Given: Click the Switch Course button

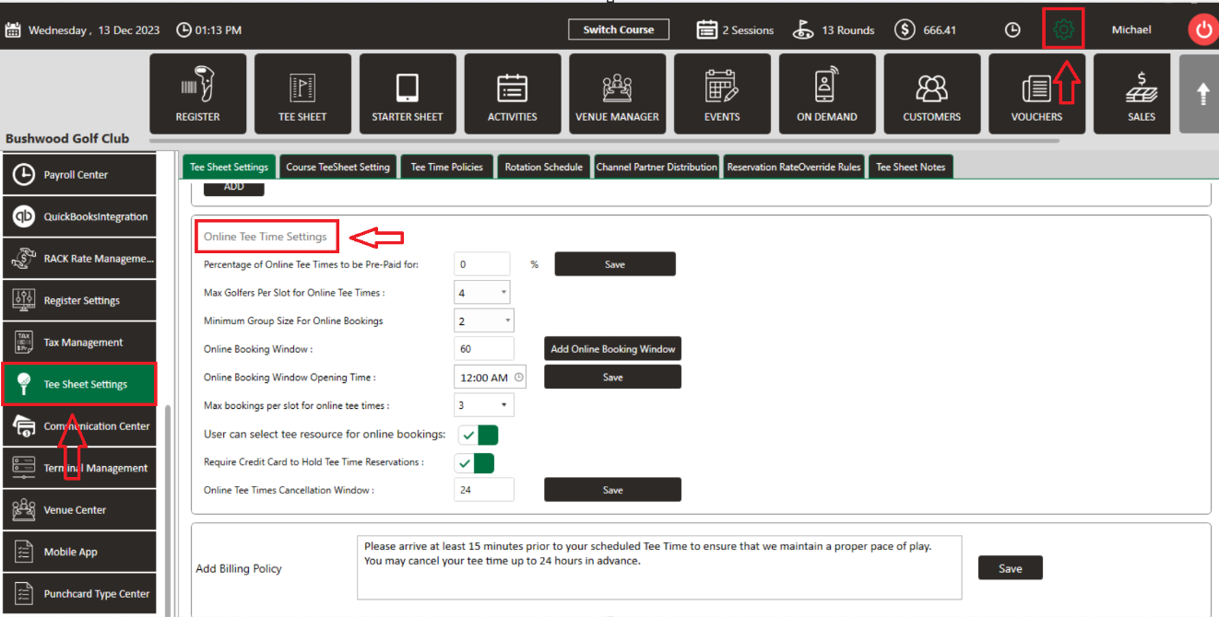Looking at the screenshot, I should pyautogui.click(x=618, y=29).
